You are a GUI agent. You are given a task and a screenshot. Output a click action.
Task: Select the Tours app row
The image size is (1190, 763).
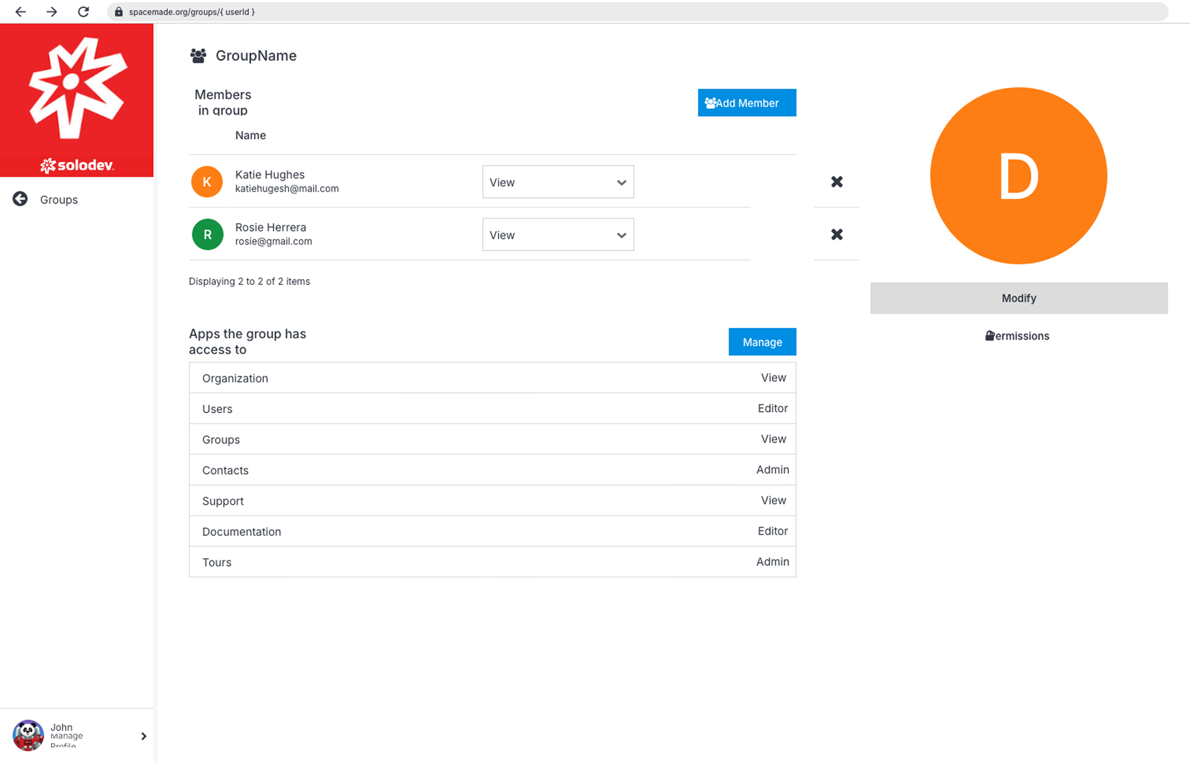pos(492,562)
